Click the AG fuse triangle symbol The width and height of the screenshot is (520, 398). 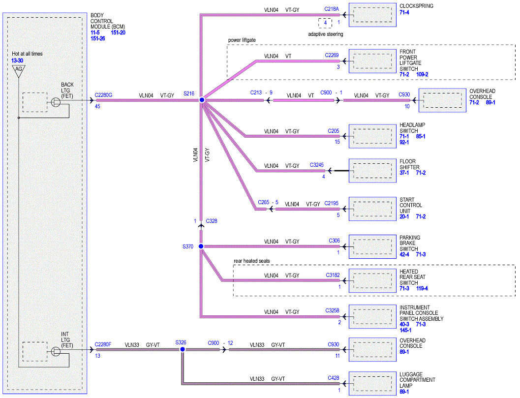(19, 71)
